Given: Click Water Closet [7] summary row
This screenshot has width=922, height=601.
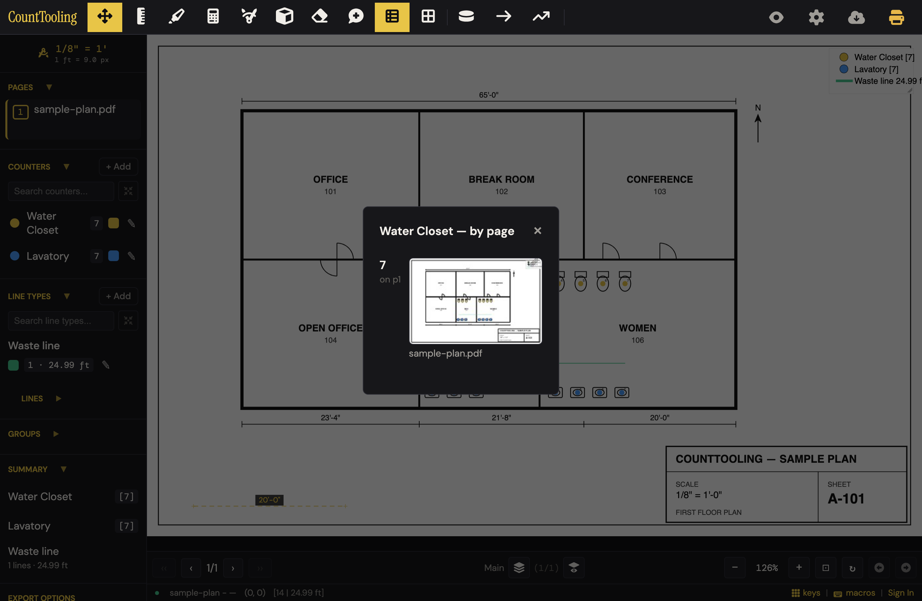Looking at the screenshot, I should pyautogui.click(x=73, y=496).
